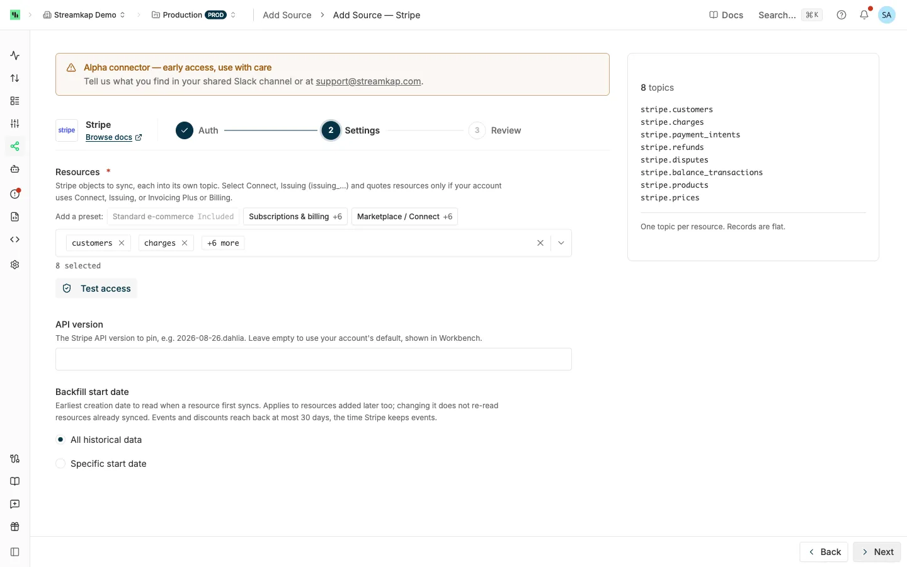Open the feedback message icon in sidebar
Screen dimensions: 907x567
click(15, 504)
